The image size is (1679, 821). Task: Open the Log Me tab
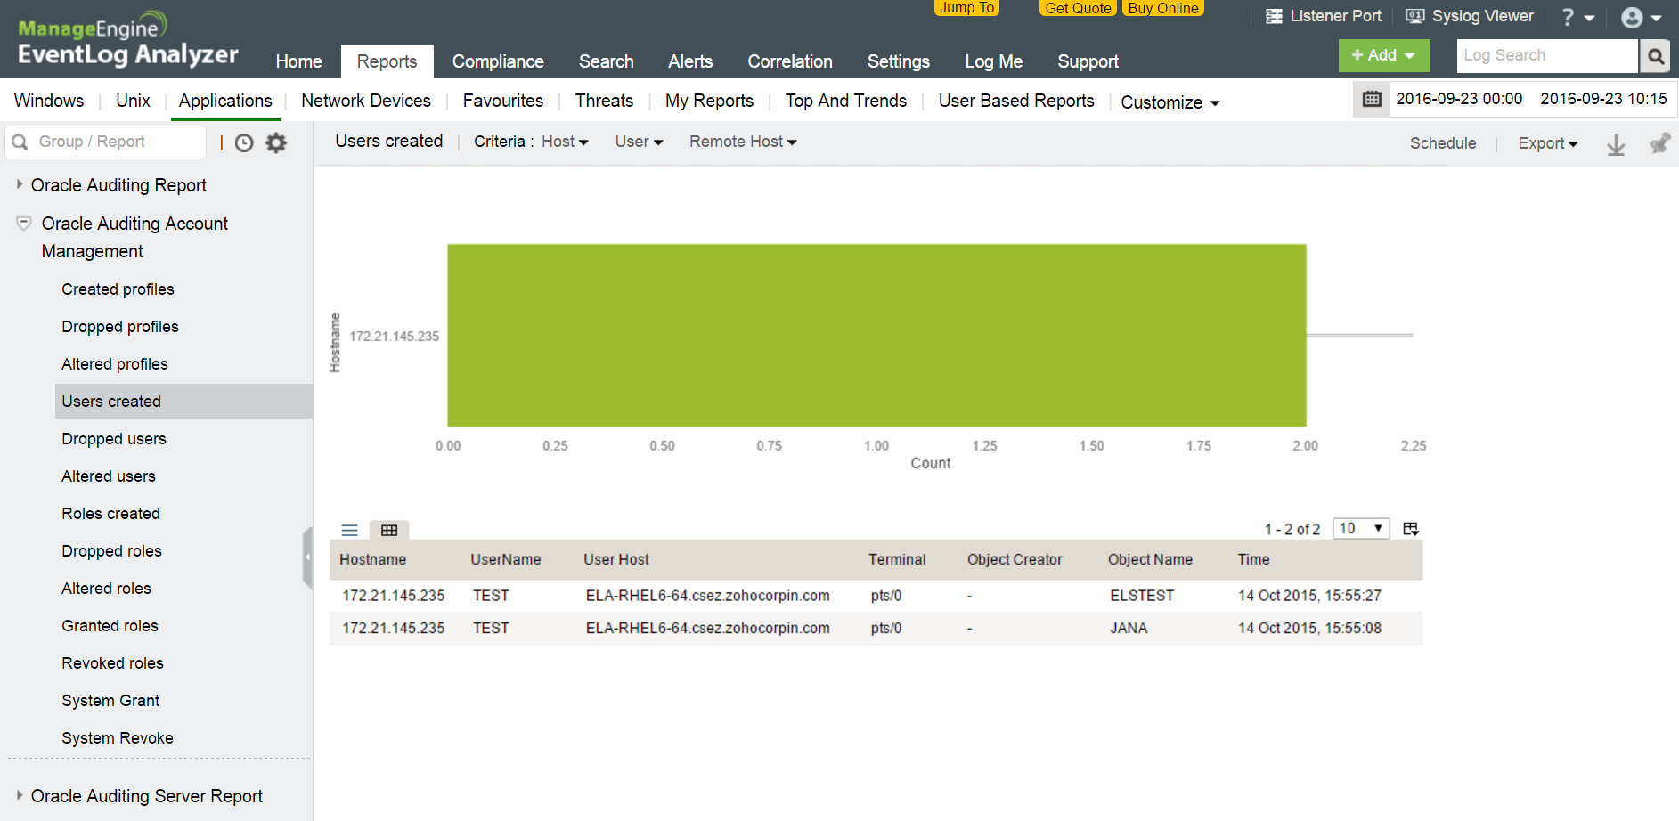coord(993,61)
